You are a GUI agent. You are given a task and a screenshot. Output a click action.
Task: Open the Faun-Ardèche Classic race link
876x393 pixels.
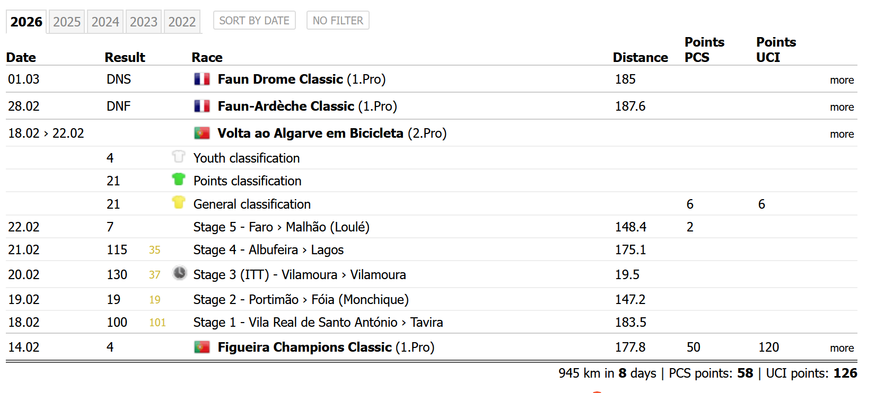coord(286,106)
